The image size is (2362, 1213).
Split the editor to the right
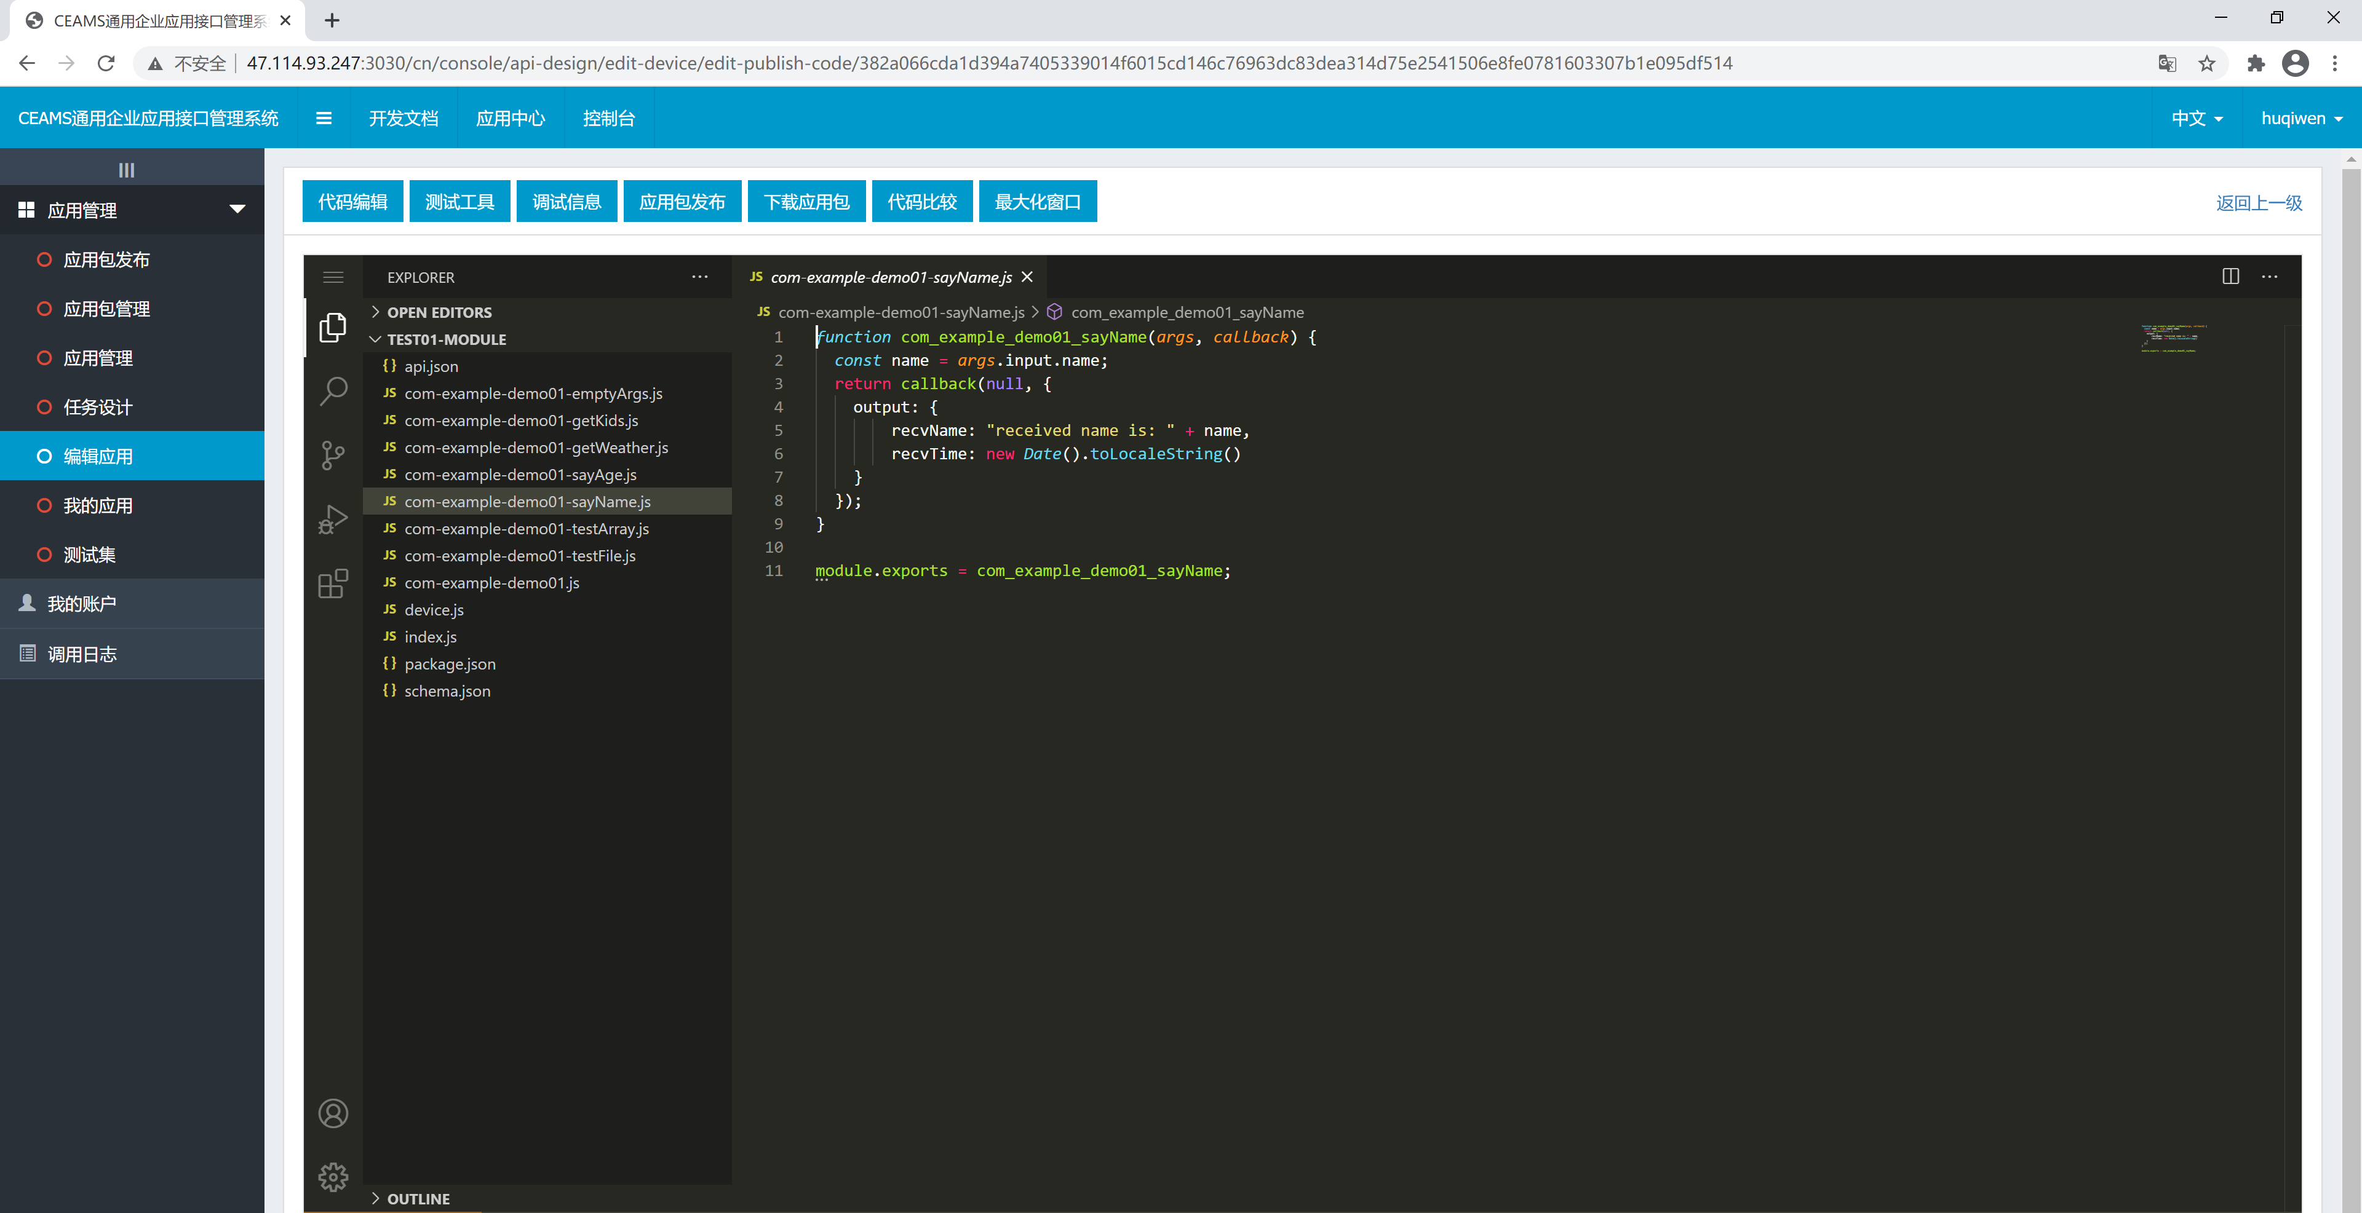pos(2231,277)
